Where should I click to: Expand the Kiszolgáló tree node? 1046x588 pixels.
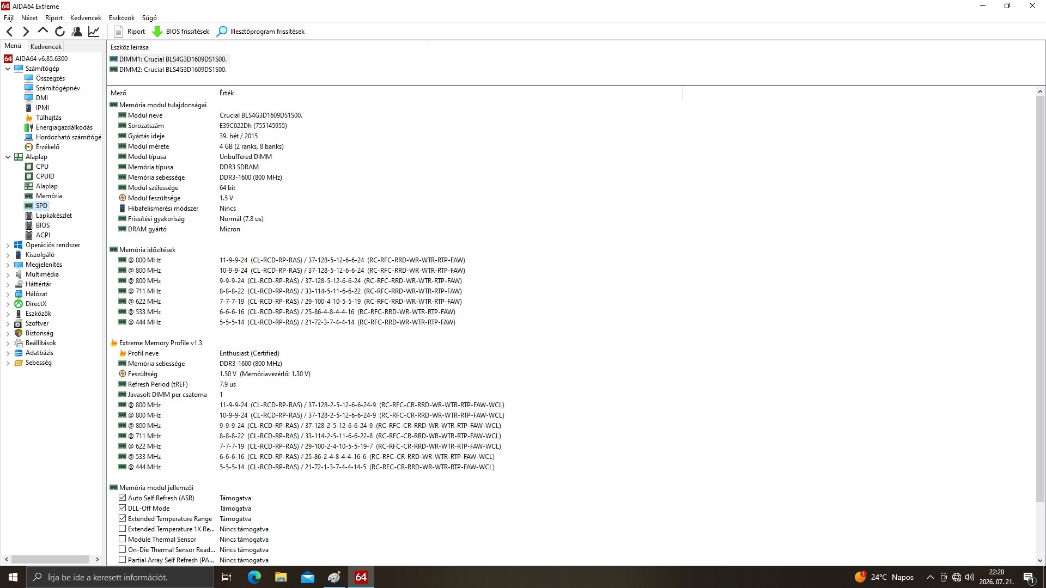8,255
